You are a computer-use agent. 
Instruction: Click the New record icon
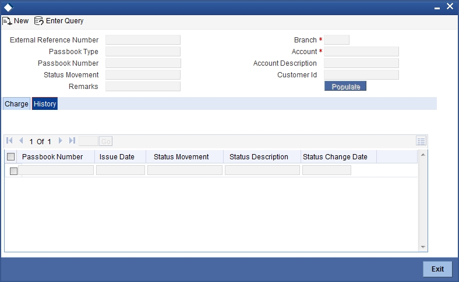[7, 21]
